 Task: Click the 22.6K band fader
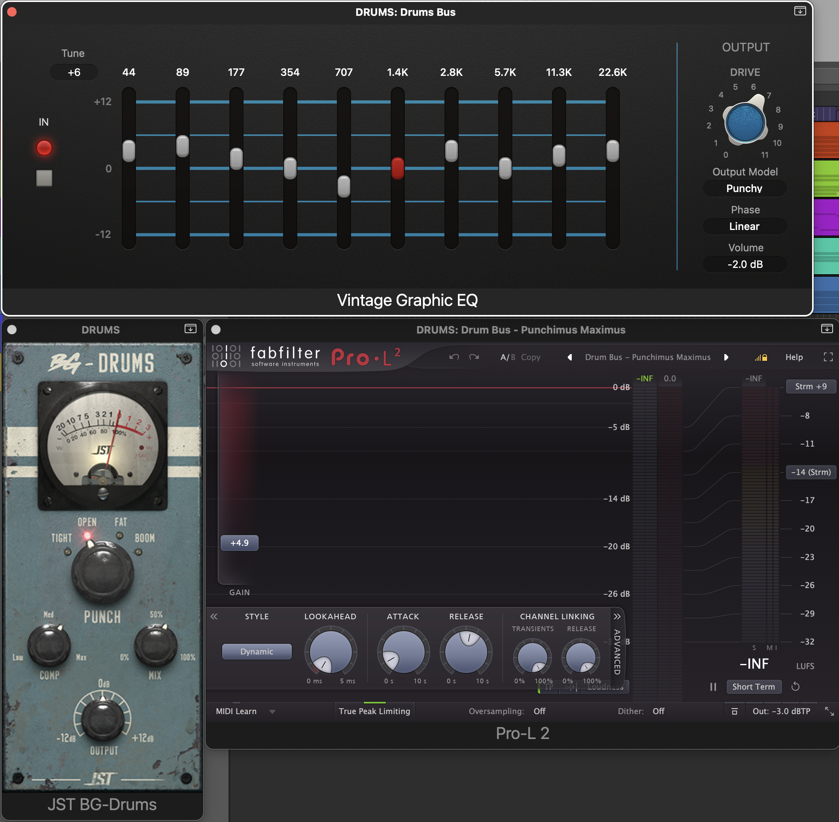612,151
